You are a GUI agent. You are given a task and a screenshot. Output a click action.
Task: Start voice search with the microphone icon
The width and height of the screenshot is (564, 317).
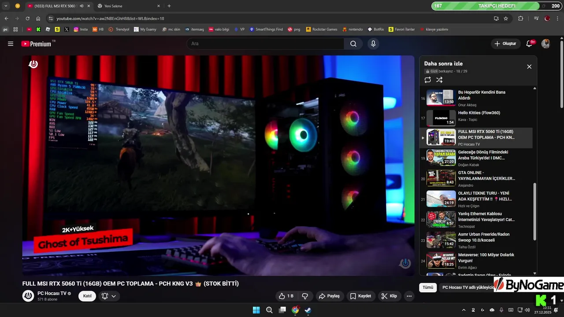pos(373,44)
